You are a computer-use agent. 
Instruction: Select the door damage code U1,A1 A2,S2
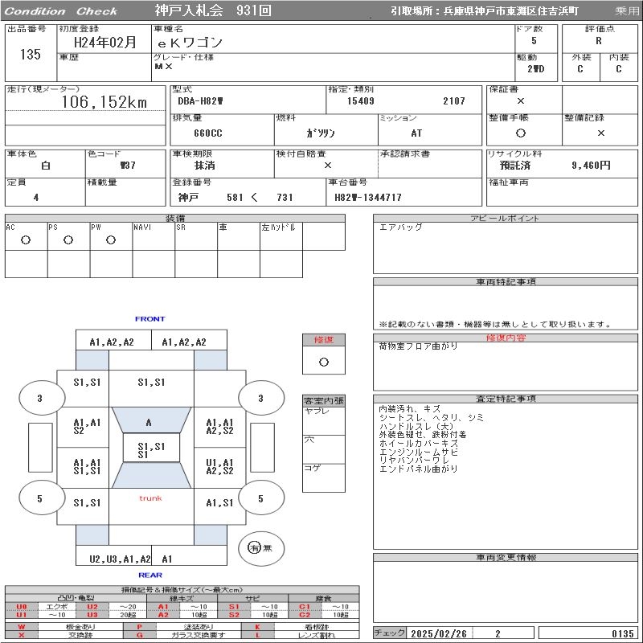[219, 467]
